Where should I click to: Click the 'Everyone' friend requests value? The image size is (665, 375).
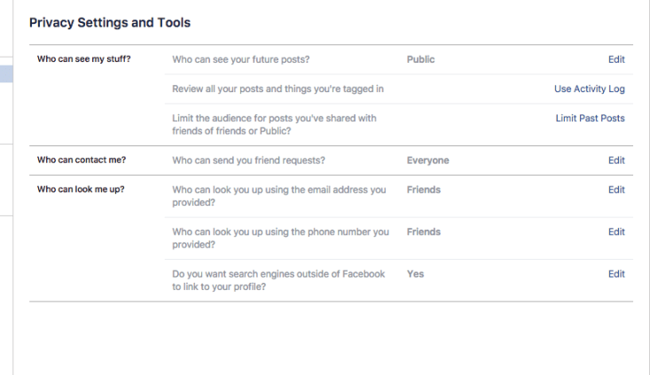pyautogui.click(x=427, y=160)
